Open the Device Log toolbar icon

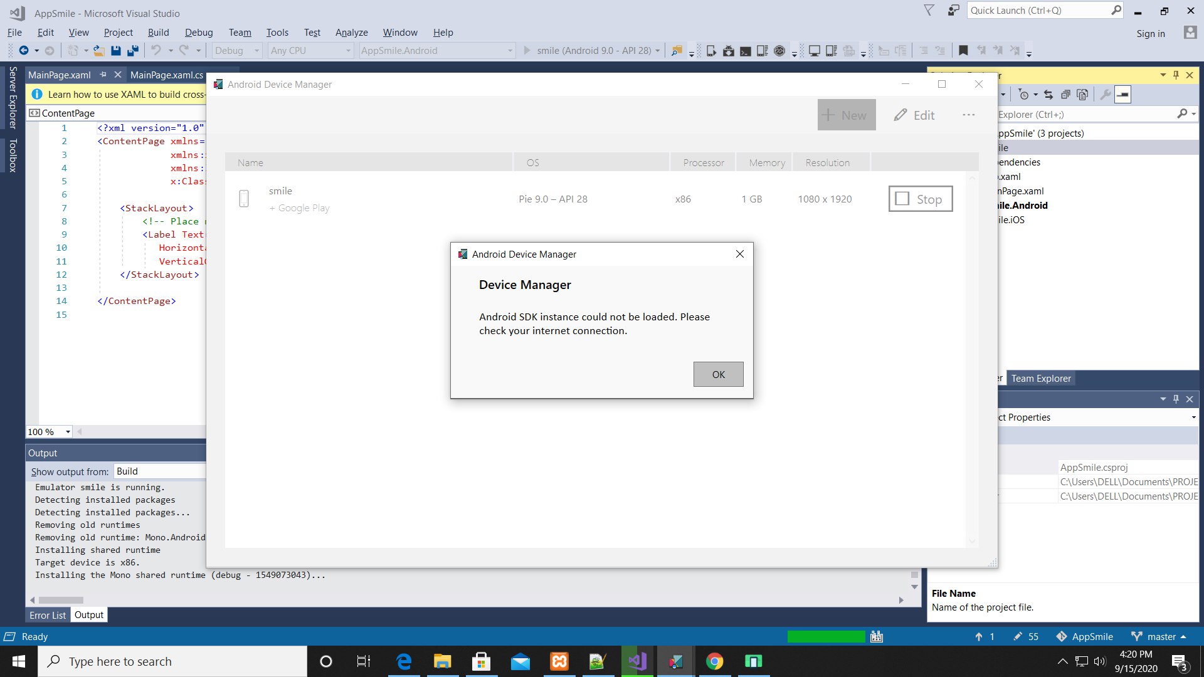pyautogui.click(x=762, y=51)
